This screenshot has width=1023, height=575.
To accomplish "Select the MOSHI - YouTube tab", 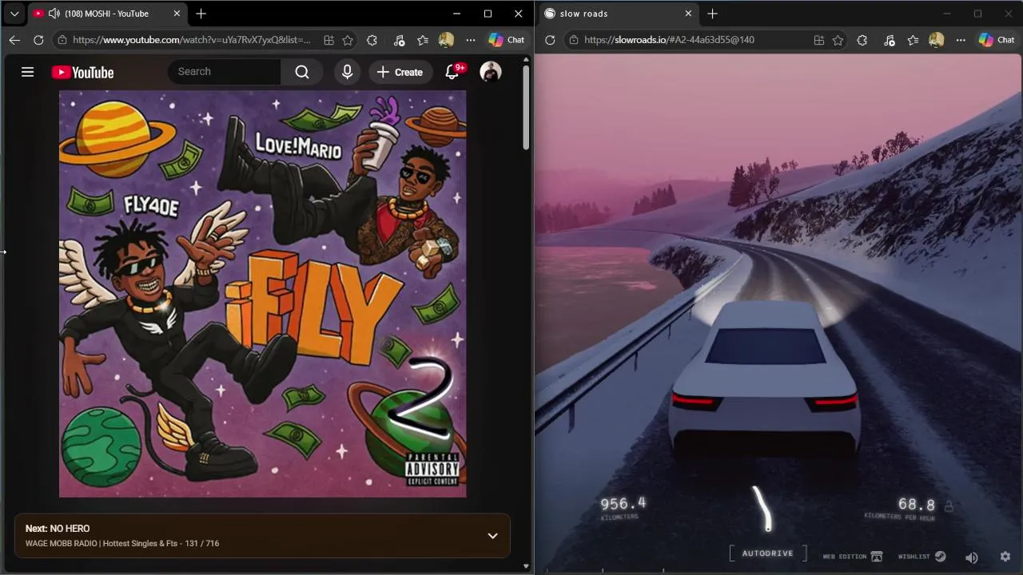I will click(106, 14).
